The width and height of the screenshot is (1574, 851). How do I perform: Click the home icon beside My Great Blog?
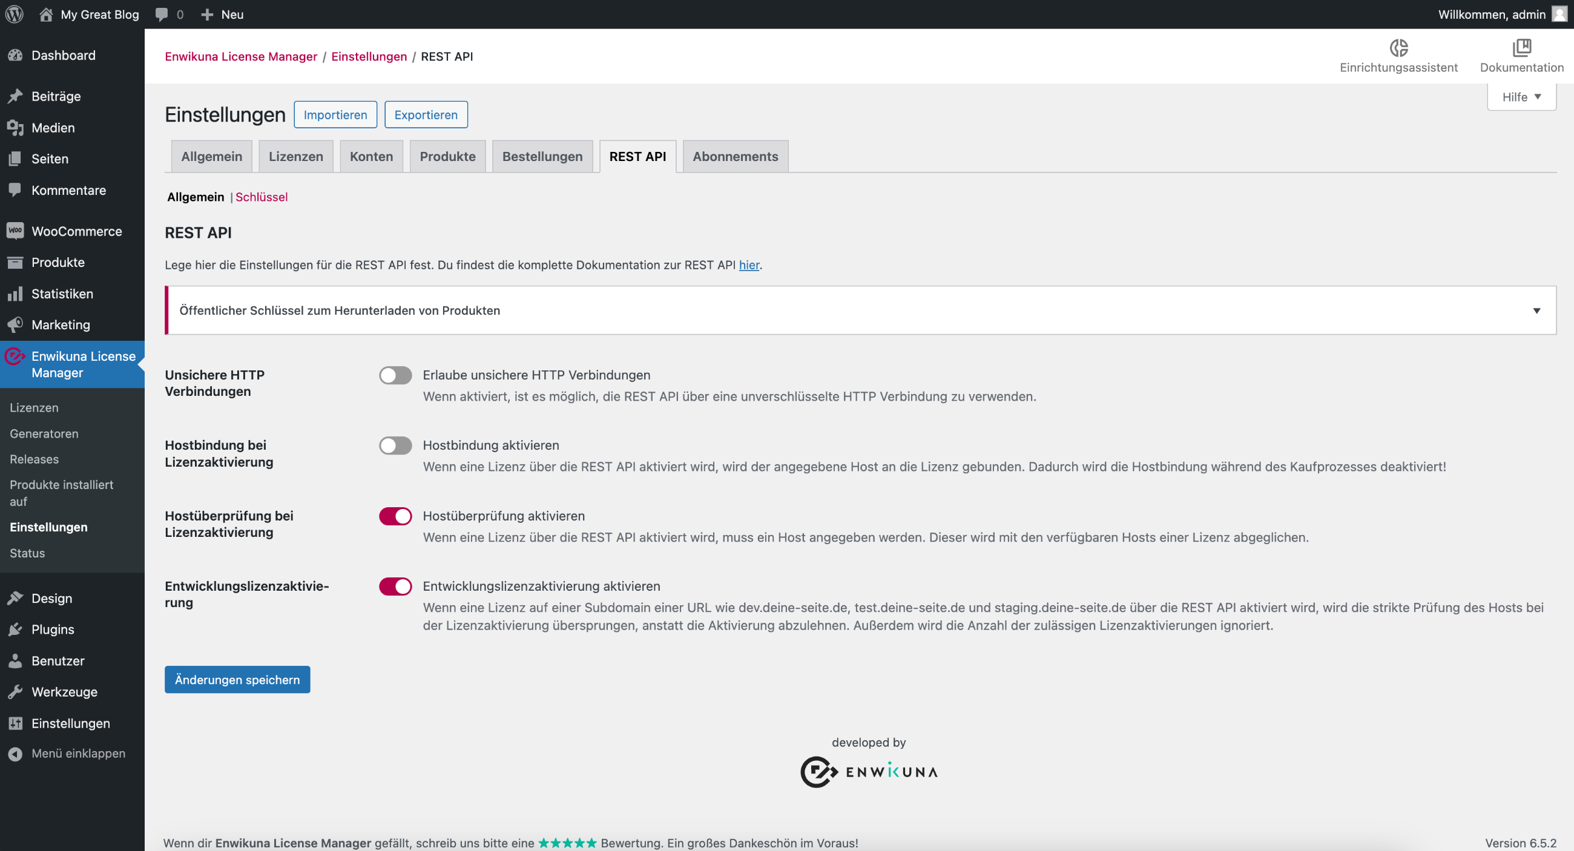[x=46, y=14]
